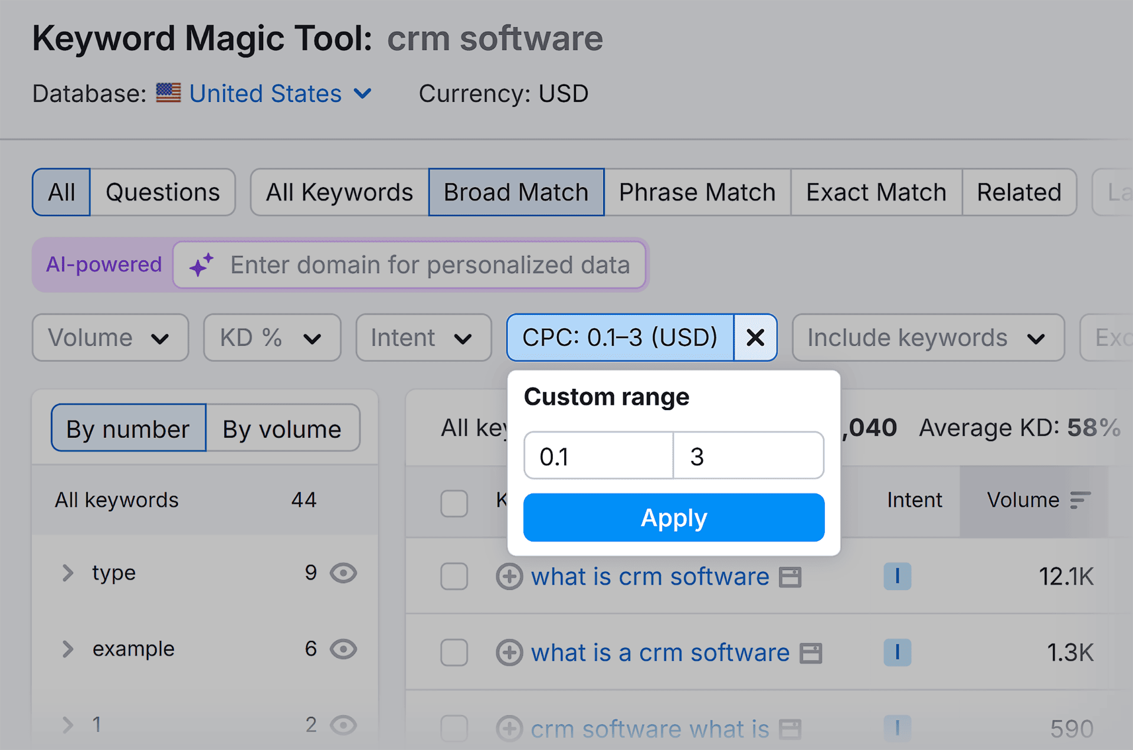Open the Volume filter dropdown

coord(110,338)
